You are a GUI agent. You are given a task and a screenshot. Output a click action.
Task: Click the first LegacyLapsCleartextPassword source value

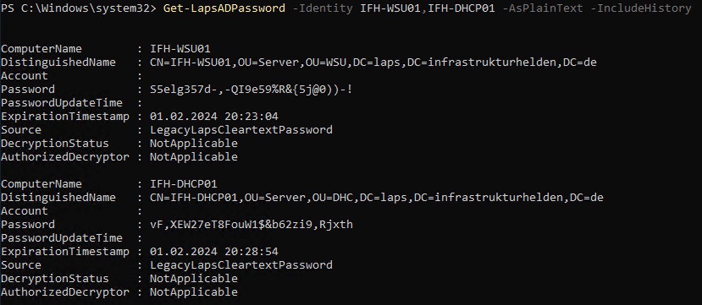coord(241,130)
